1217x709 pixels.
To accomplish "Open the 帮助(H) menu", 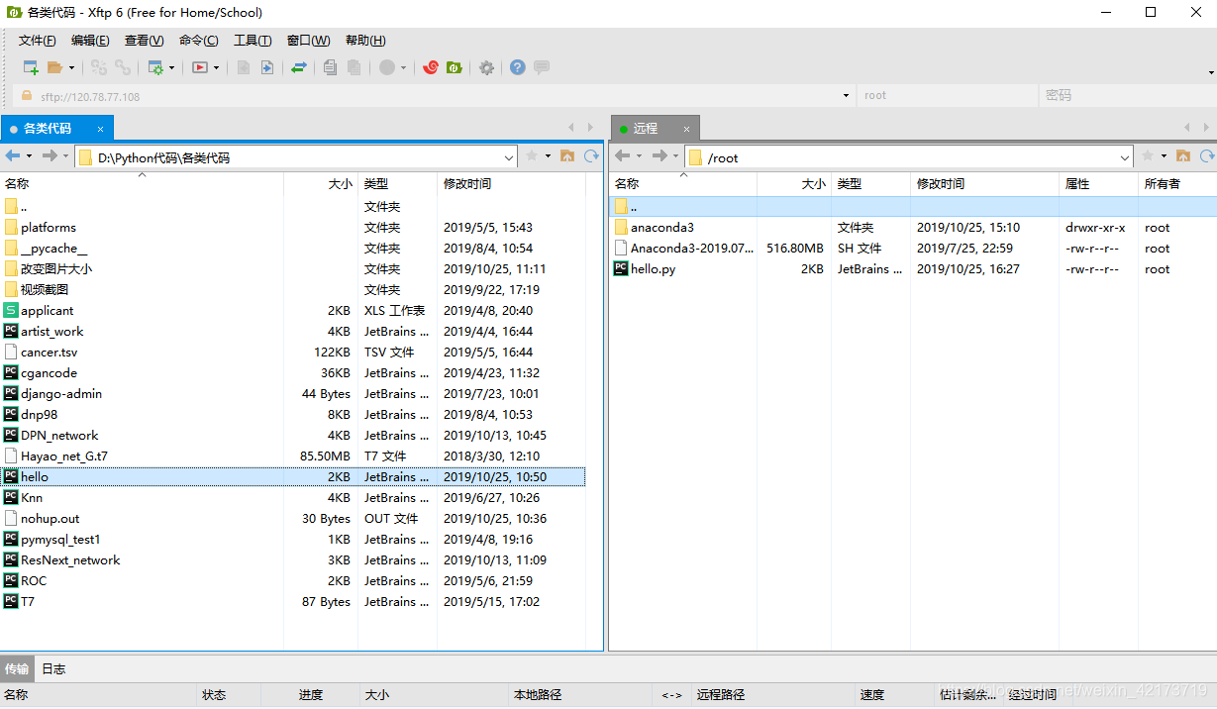I will [365, 41].
